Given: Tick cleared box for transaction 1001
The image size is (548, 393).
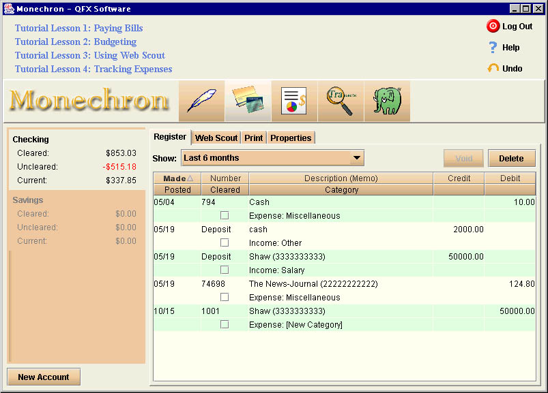Looking at the screenshot, I should [x=225, y=325].
